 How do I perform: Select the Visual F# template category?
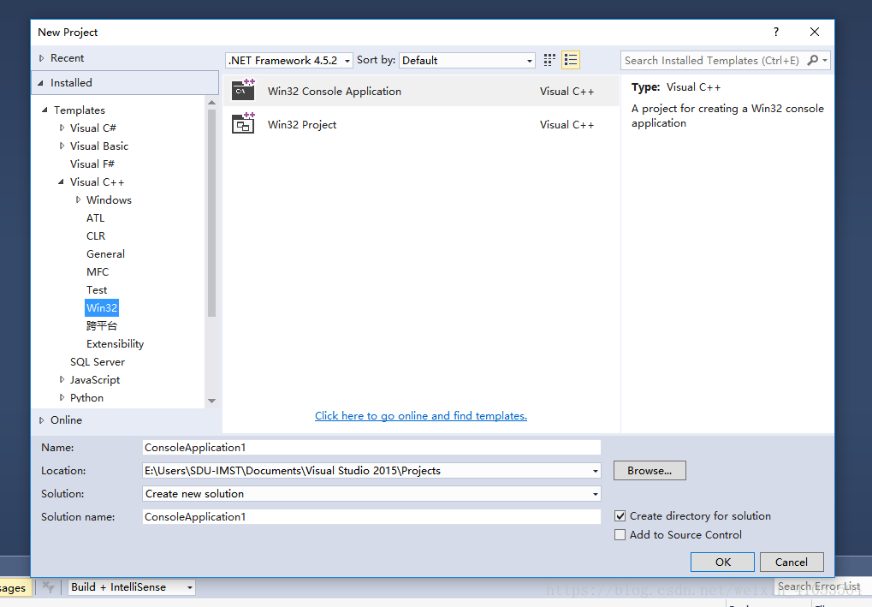point(92,164)
